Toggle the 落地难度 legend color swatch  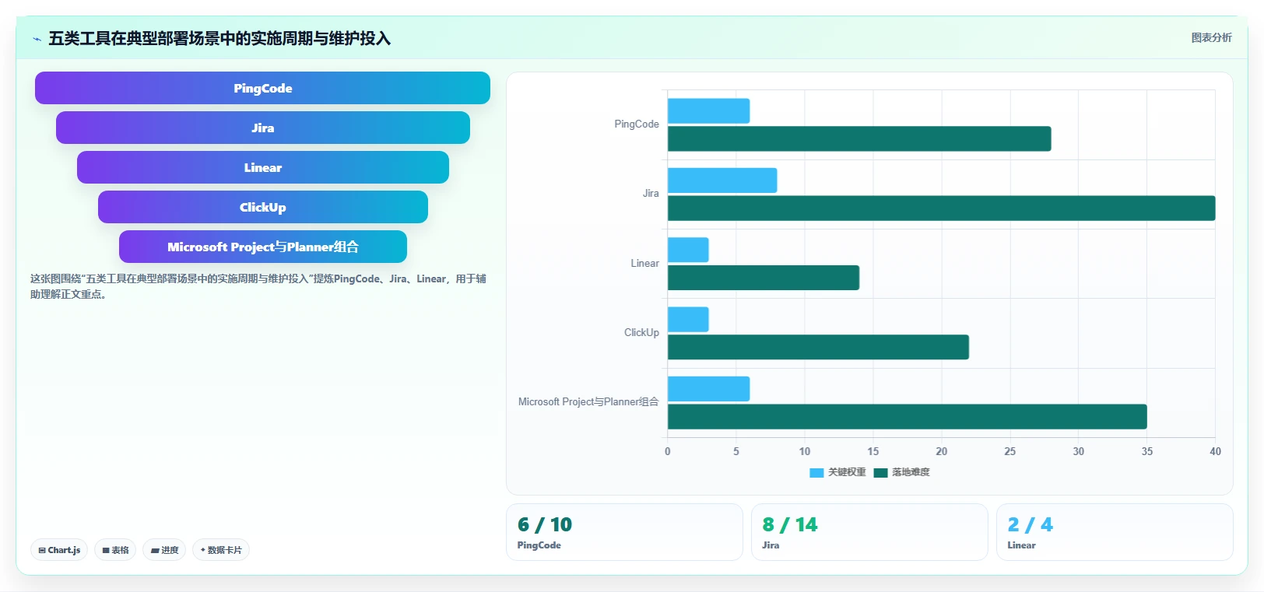coord(880,472)
